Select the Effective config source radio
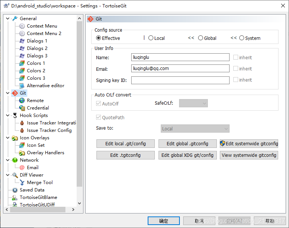The image size is (289, 228). (x=98, y=38)
